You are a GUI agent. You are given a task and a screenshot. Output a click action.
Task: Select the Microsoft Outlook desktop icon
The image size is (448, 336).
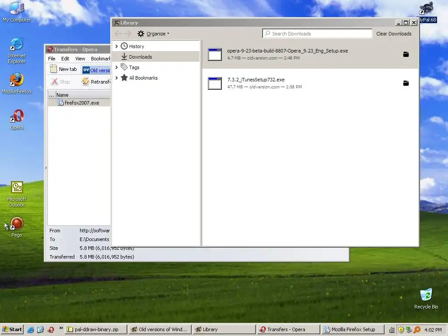tap(17, 194)
